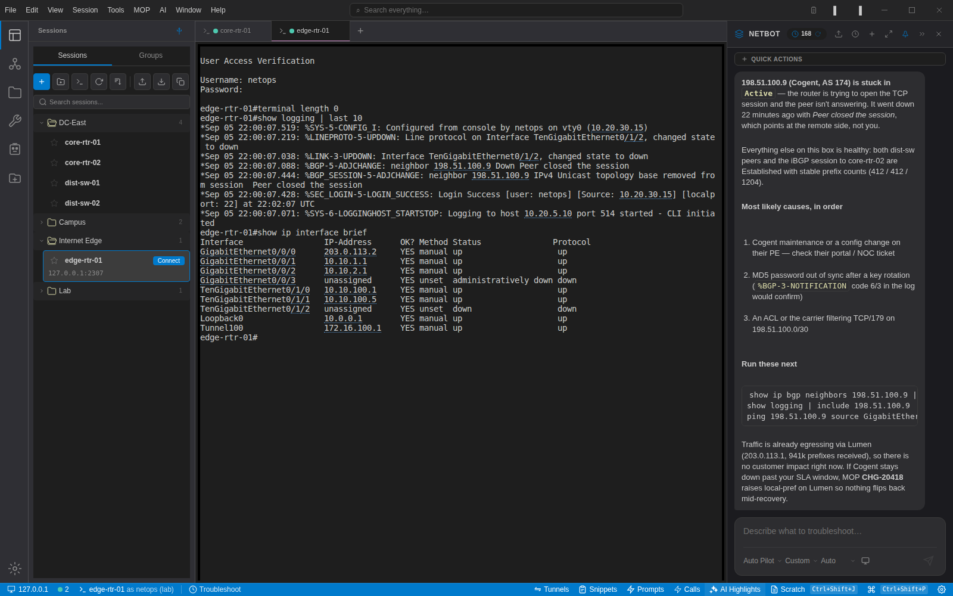Open the AI menu

coord(163,10)
